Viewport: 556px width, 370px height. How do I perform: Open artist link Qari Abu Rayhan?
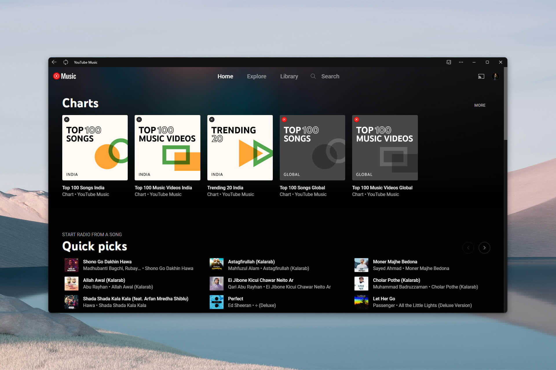245,287
